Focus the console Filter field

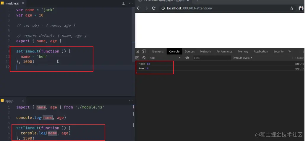click(x=212, y=58)
